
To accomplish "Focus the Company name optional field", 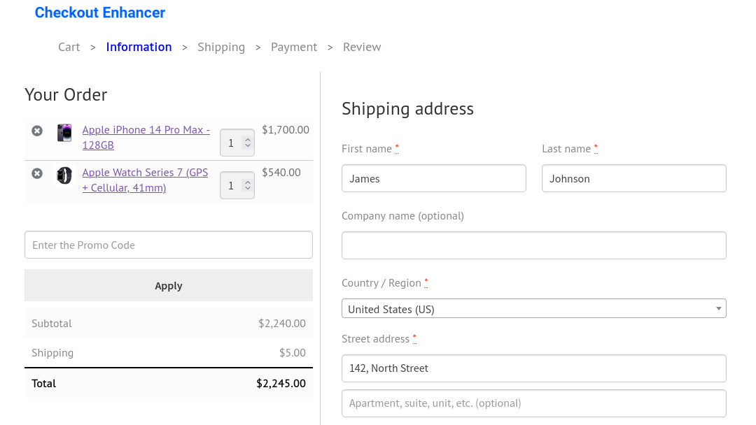I will pos(533,245).
